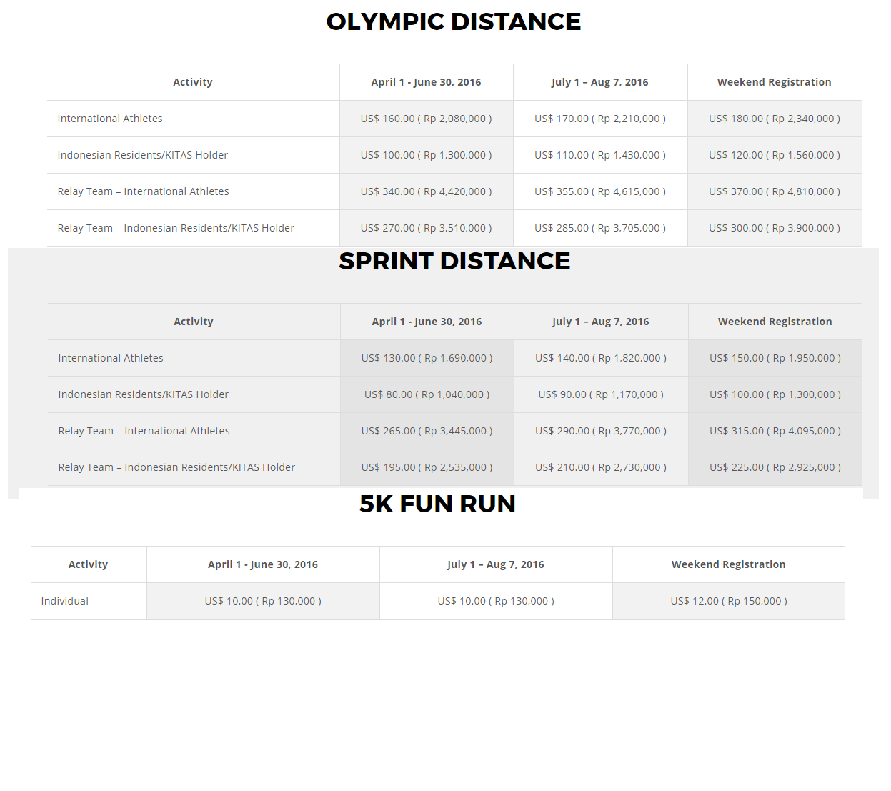Click Sprint table July 1 – Aug 7, 2016 header
The height and width of the screenshot is (791, 891).
(601, 322)
